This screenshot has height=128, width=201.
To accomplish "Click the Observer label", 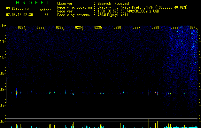I will [x=65, y=4].
